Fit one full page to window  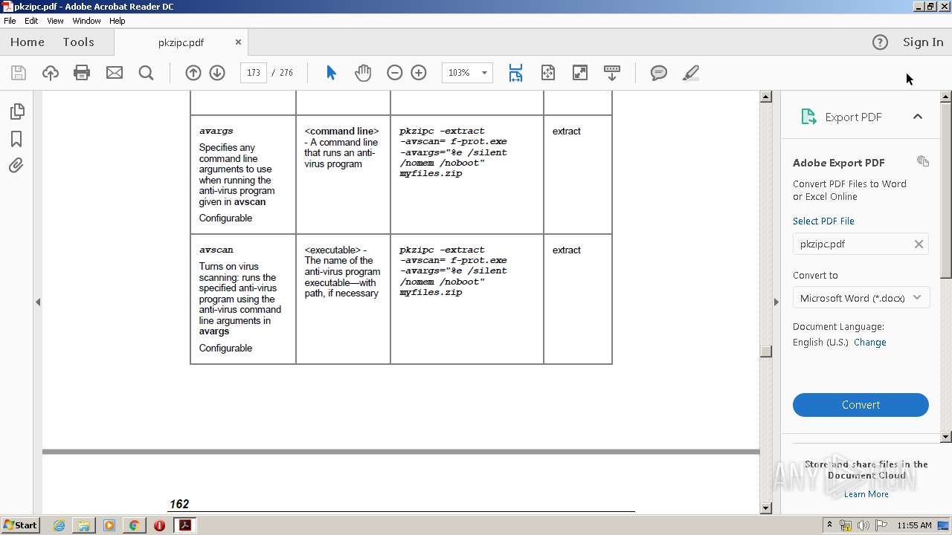(x=548, y=73)
